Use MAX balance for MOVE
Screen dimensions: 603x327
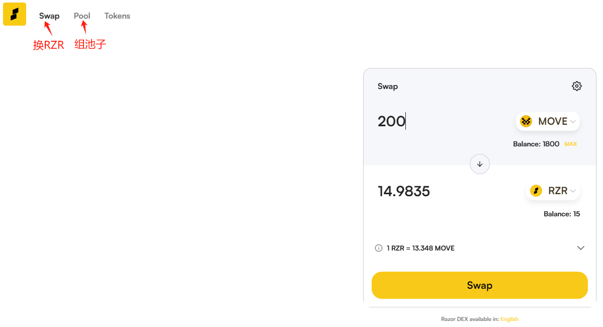point(570,144)
